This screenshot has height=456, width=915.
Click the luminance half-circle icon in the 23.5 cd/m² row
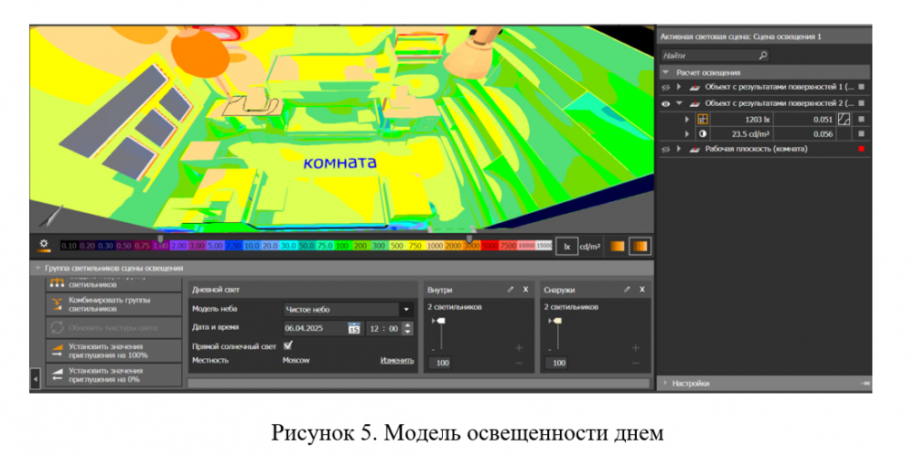tap(703, 133)
